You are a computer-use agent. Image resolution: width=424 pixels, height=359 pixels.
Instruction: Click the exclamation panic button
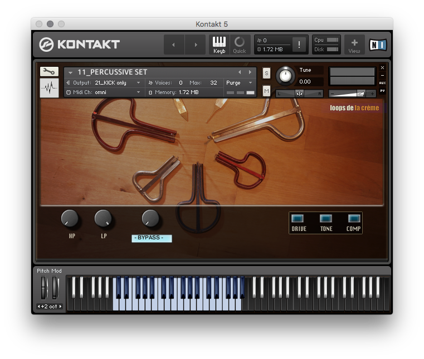click(x=299, y=45)
